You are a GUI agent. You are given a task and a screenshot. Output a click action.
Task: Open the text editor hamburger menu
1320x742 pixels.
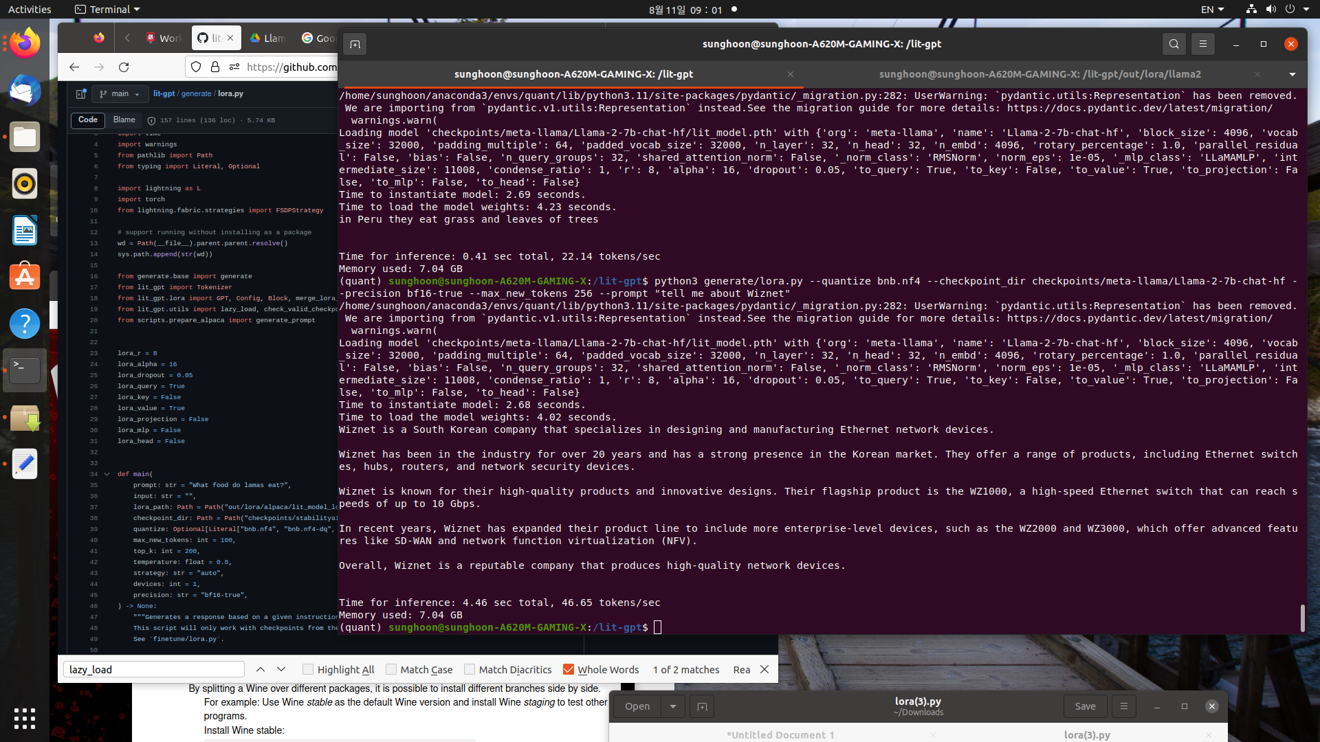click(1124, 706)
